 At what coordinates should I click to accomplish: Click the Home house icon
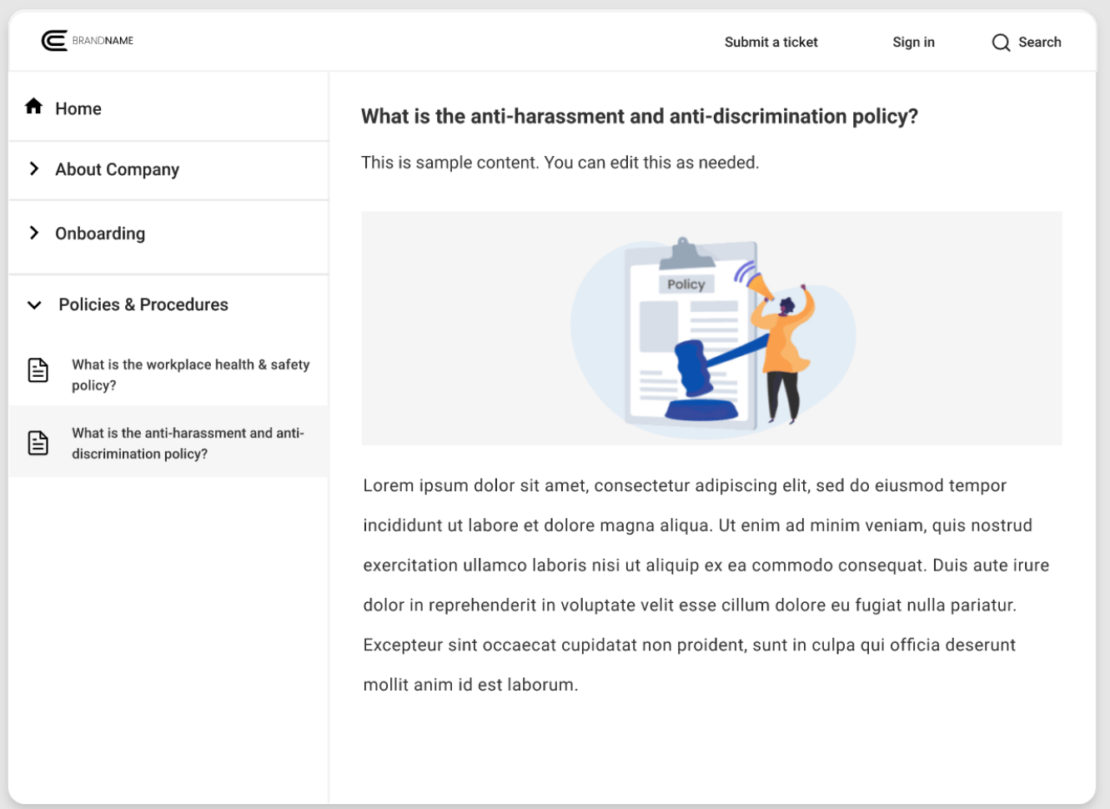(x=33, y=106)
